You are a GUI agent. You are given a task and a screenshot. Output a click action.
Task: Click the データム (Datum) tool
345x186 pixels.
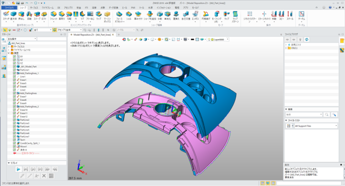301,16
